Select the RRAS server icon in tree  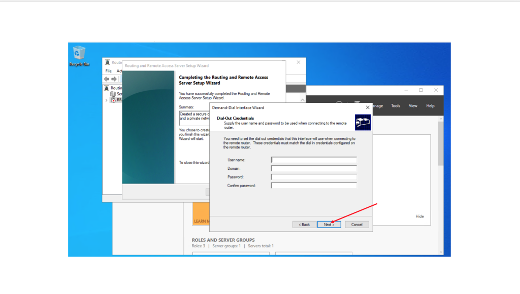point(113,100)
